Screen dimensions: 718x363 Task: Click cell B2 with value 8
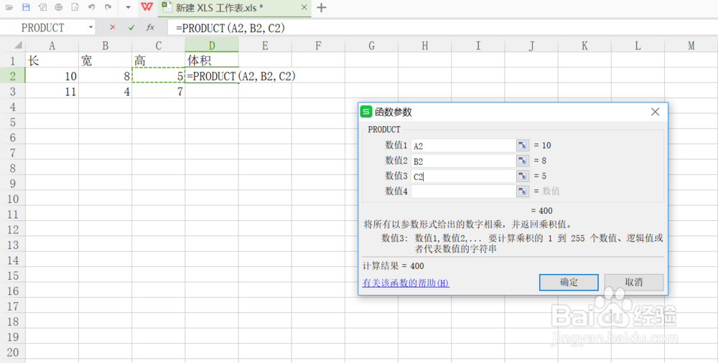click(106, 76)
